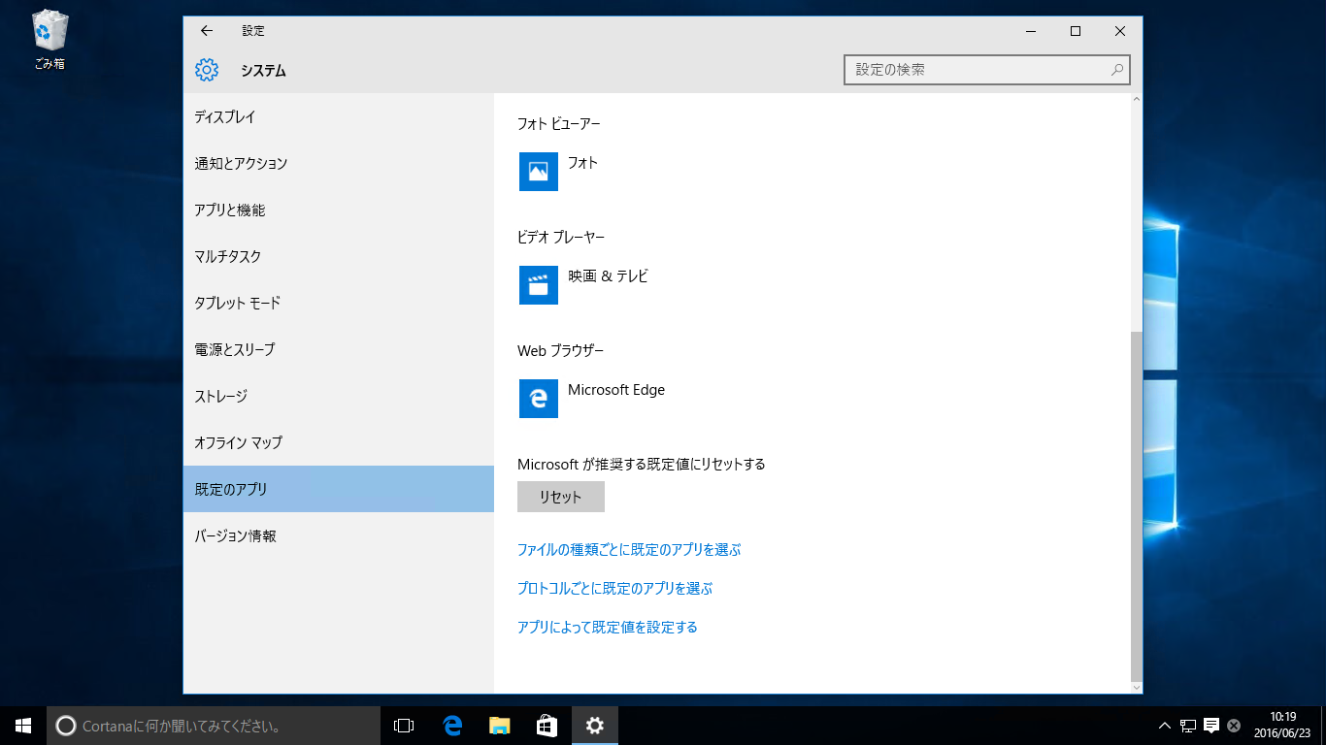Click the back arrow in Settings

pos(206,30)
